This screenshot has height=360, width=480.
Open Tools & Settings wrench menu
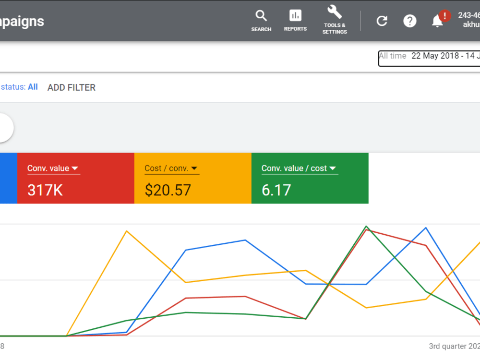click(335, 20)
